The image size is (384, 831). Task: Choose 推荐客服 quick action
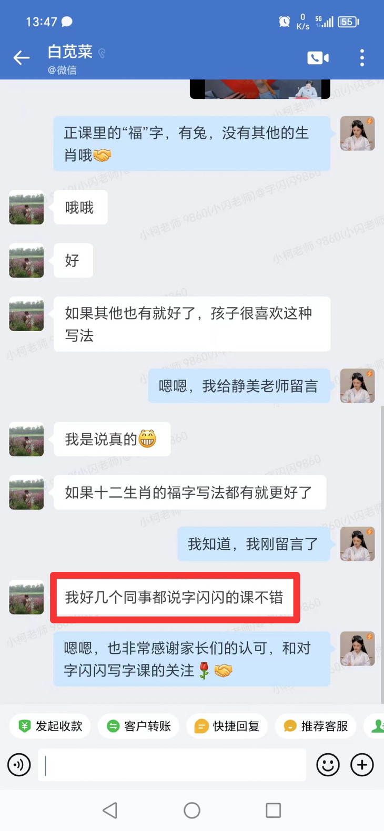pyautogui.click(x=316, y=726)
